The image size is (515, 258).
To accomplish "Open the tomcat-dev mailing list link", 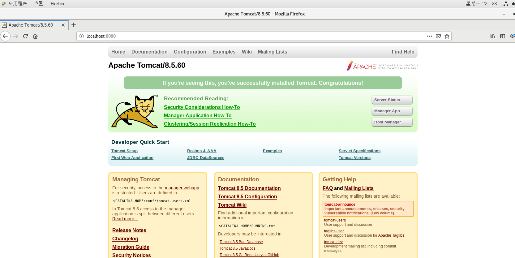I will tap(333, 242).
